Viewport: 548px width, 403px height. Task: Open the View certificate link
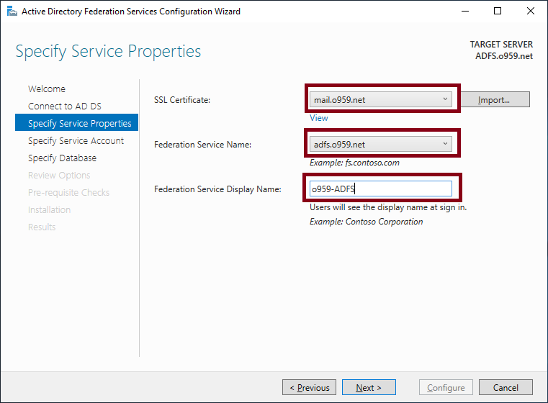[x=319, y=118]
